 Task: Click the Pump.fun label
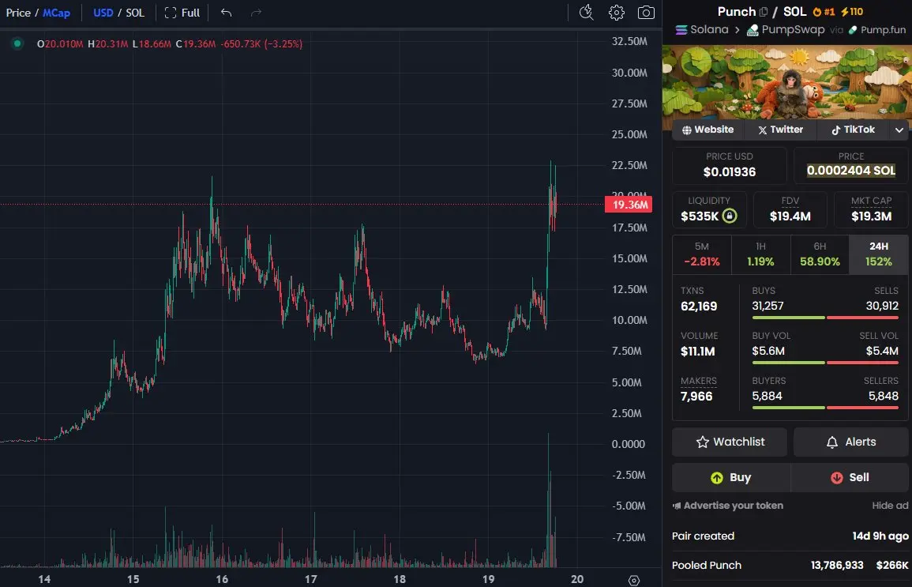pos(877,30)
